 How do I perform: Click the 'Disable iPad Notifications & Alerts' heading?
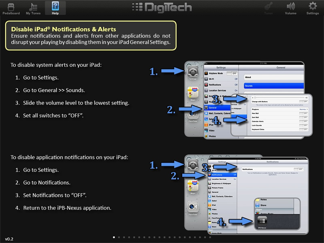tap(64, 29)
